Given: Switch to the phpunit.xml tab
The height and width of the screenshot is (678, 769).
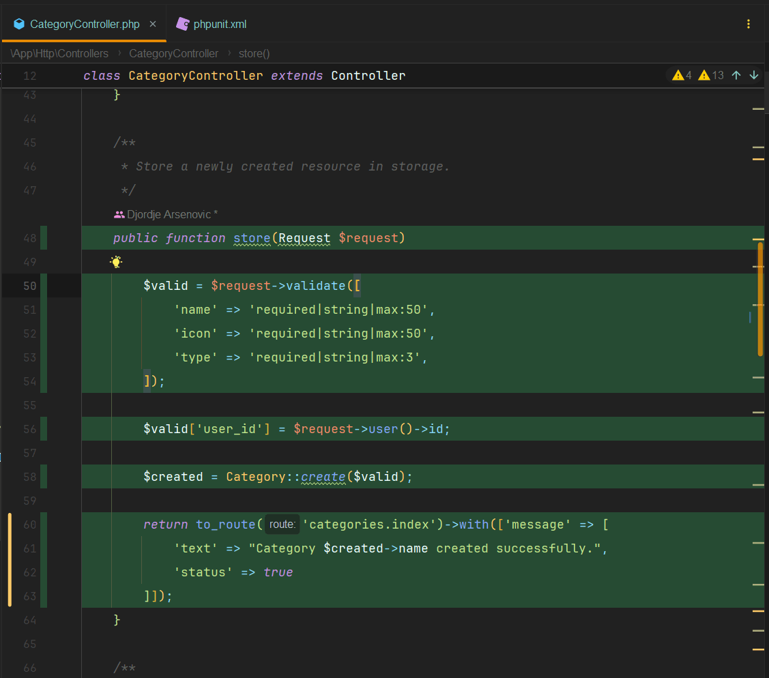Looking at the screenshot, I should tap(218, 23).
